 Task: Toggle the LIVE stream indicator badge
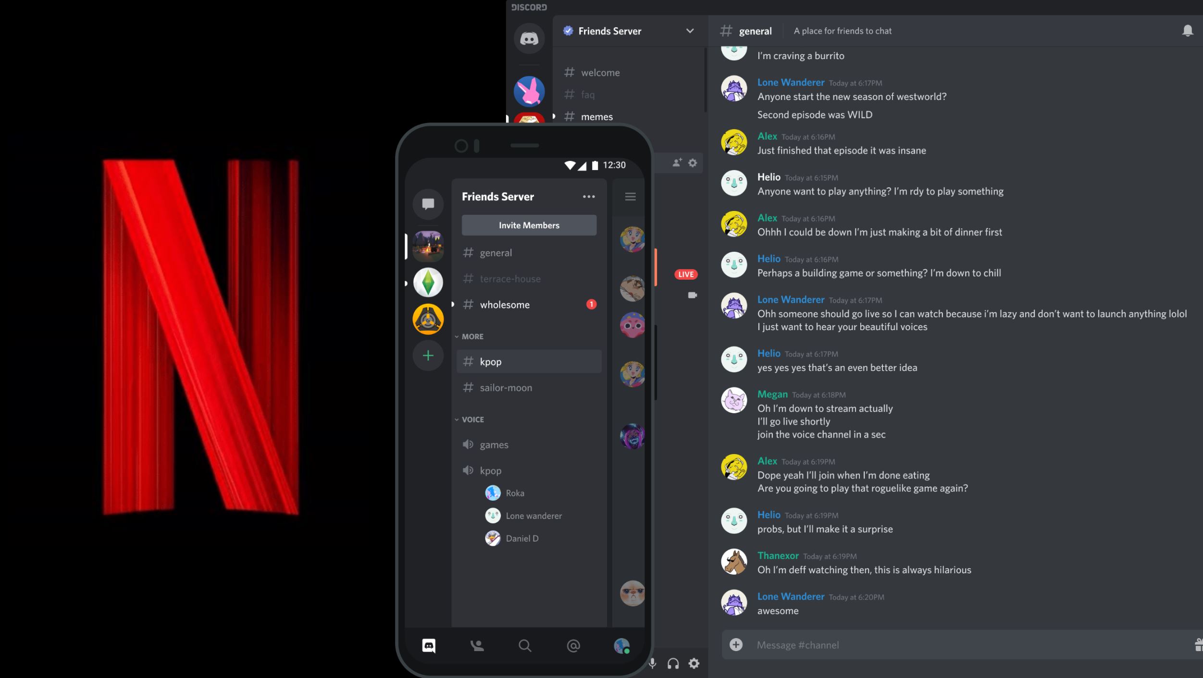(x=685, y=273)
